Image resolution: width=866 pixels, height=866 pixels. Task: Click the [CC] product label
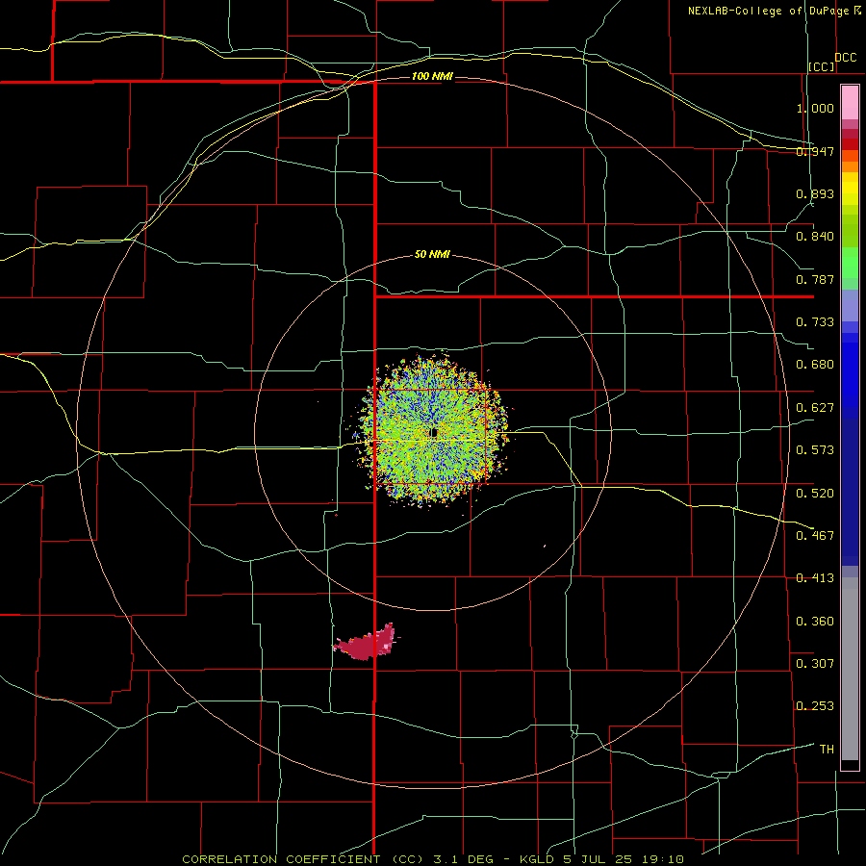pos(822,66)
